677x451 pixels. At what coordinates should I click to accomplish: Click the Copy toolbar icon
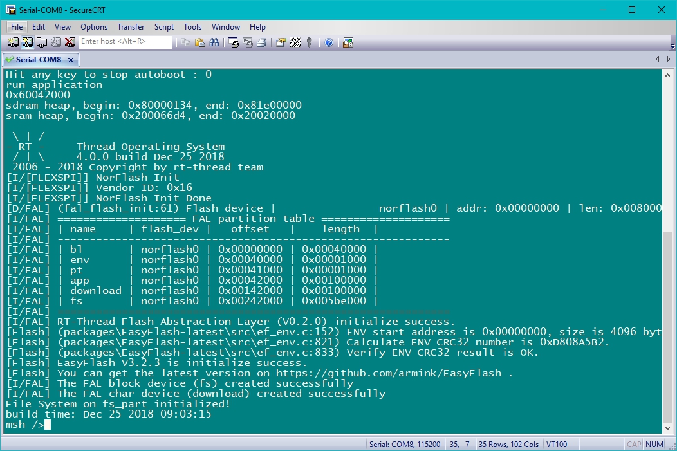(185, 42)
